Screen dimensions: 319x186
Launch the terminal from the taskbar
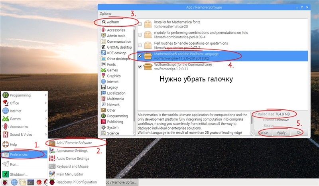pyautogui.click(x=31, y=182)
